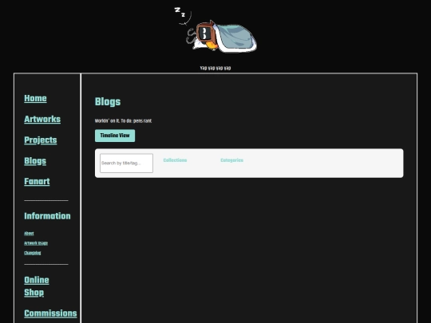The image size is (431, 323).
Task: Go to the Artworks page
Action: tap(42, 119)
